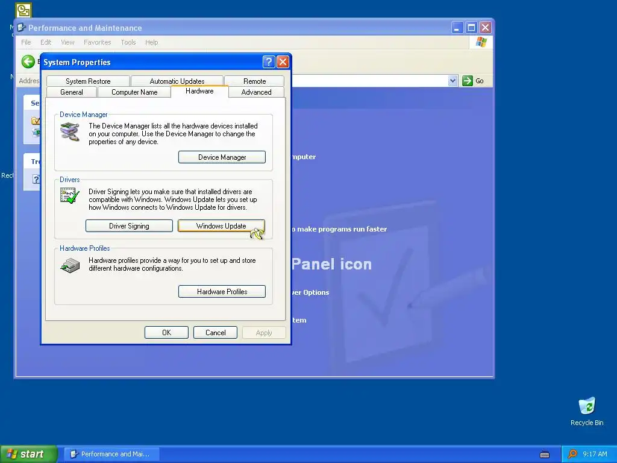Viewport: 617px width, 463px height.
Task: Confirm with the OK button
Action: click(166, 332)
